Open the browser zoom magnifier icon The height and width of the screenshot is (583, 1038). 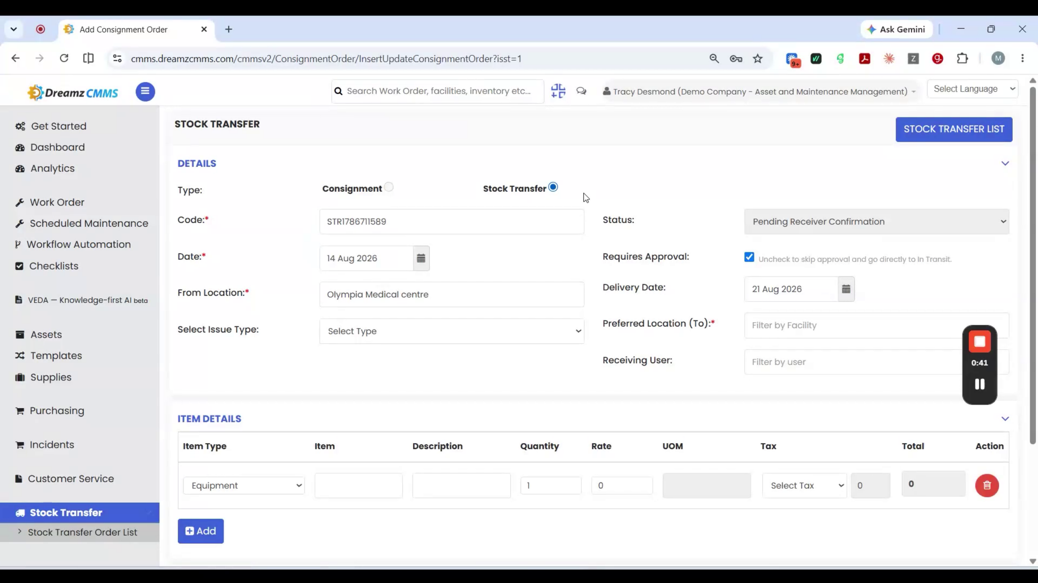pyautogui.click(x=714, y=58)
